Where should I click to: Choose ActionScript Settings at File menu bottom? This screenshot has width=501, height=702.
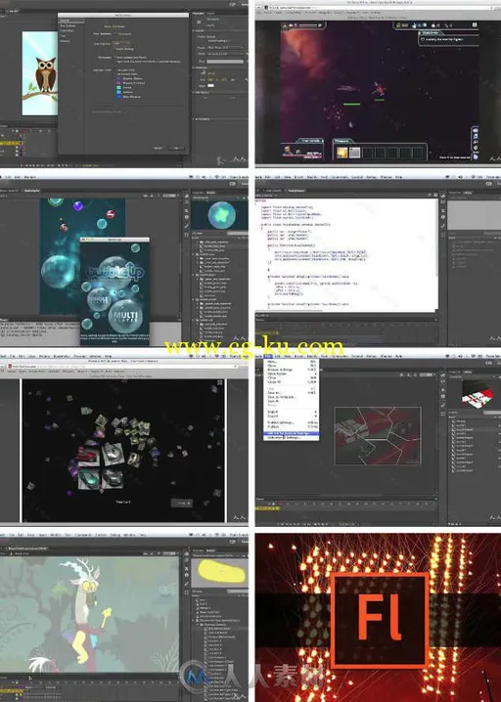pos(292,438)
